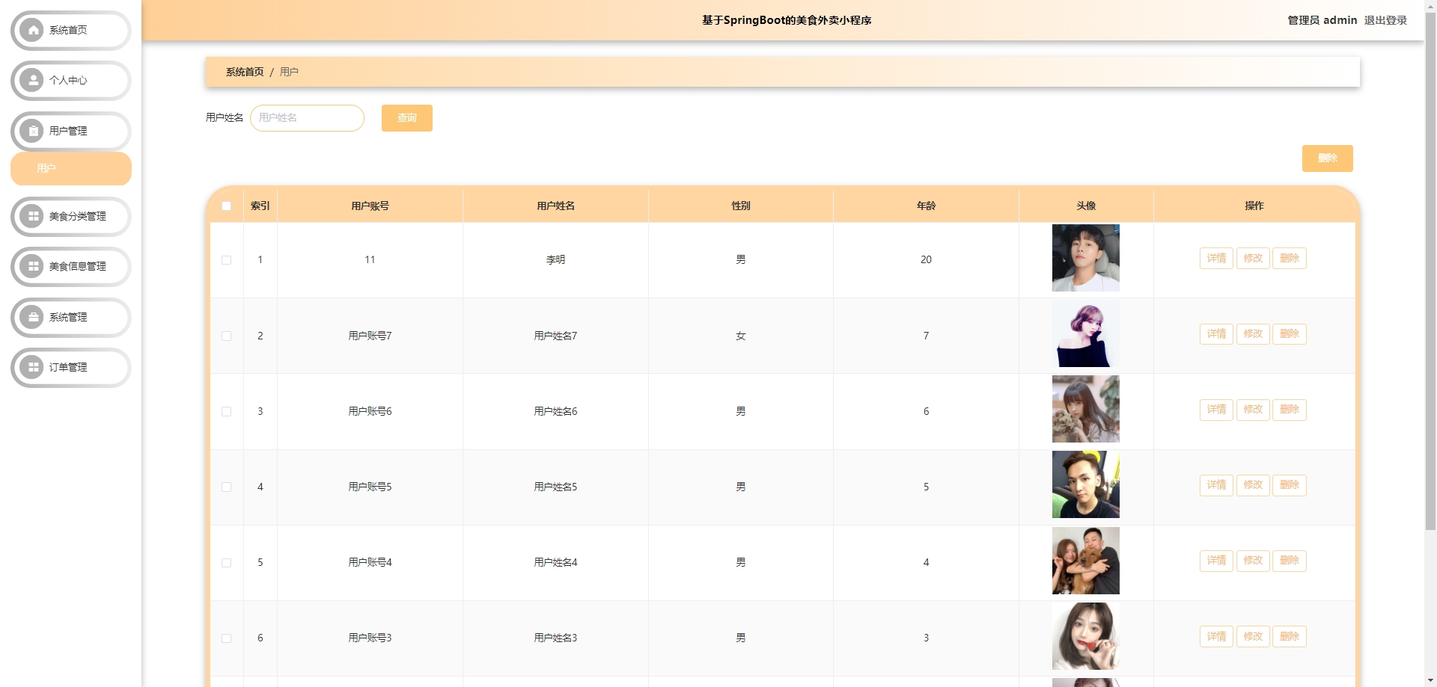1437x687 pixels.
Task: Open the 个人中心 sidebar menu
Action: coord(71,81)
